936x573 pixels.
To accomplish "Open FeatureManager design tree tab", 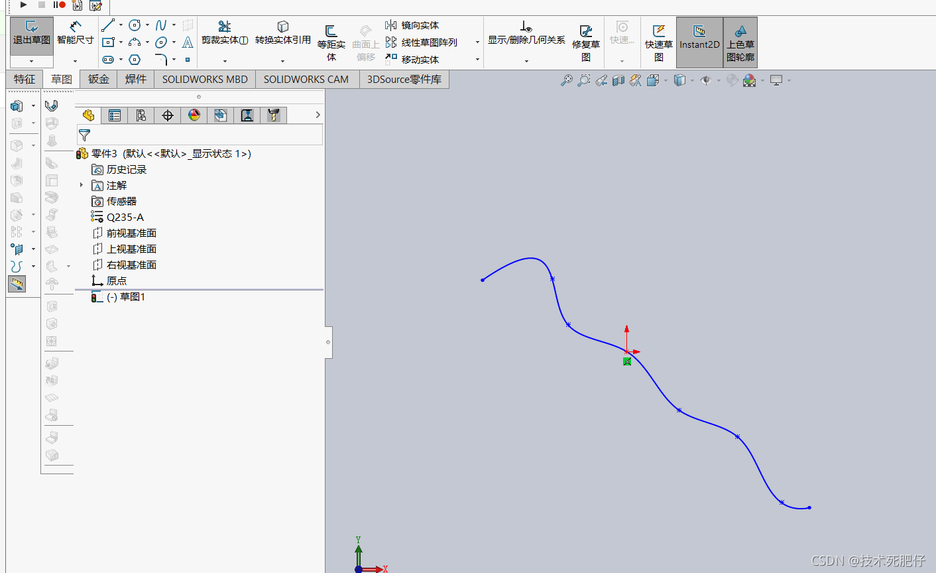I will tap(88, 115).
